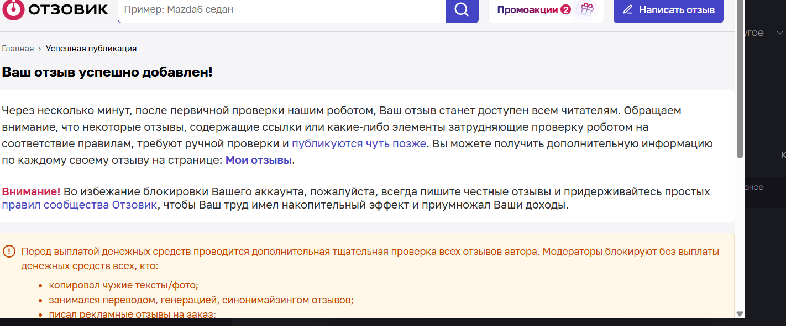Click the gift box icon
The width and height of the screenshot is (786, 326).
pos(586,9)
